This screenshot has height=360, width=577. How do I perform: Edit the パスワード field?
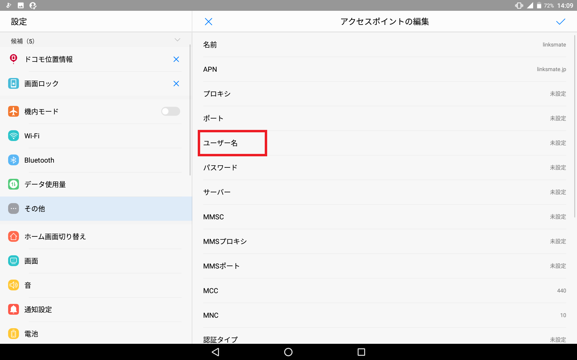(384, 168)
